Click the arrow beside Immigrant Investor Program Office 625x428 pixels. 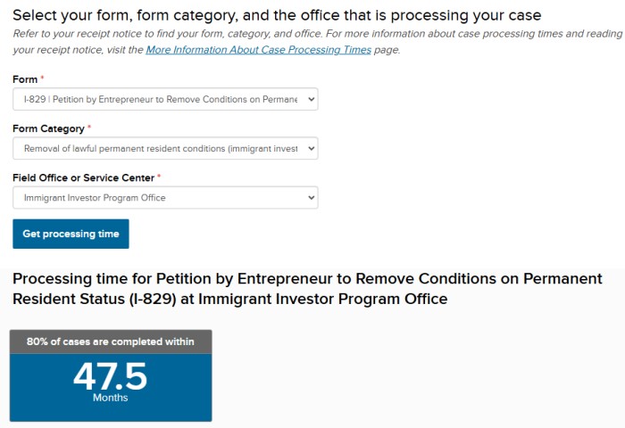(x=311, y=198)
